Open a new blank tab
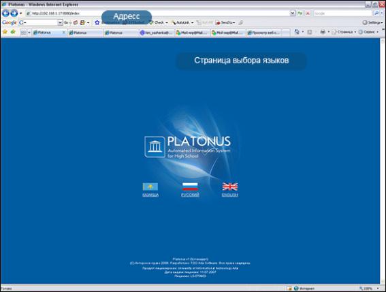 tap(286, 33)
